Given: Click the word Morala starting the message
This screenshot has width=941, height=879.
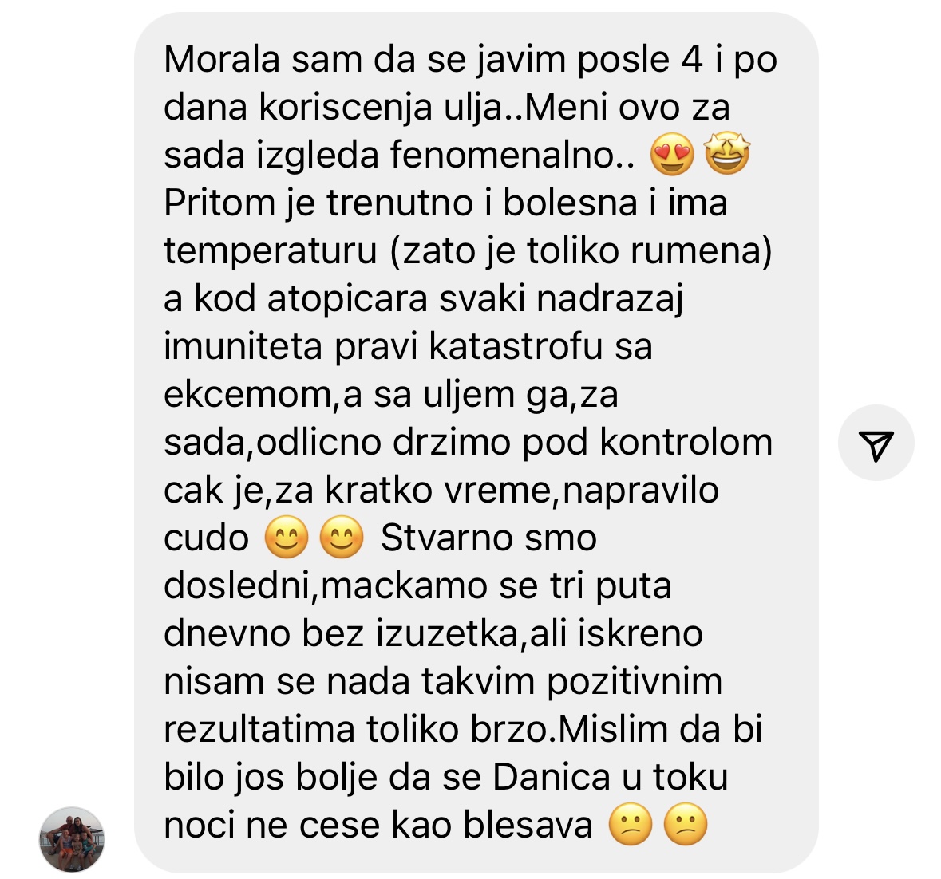Looking at the screenshot, I should click(222, 59).
